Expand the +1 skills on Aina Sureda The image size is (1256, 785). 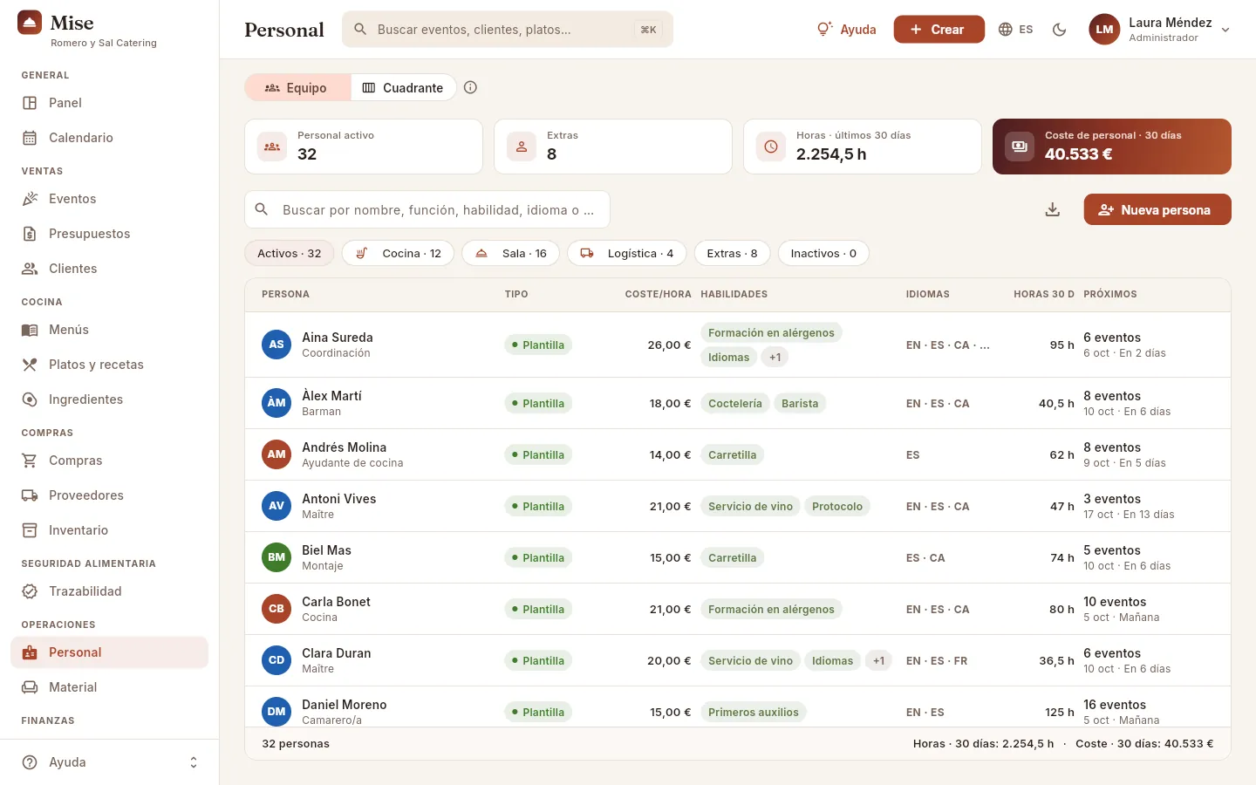[775, 358]
